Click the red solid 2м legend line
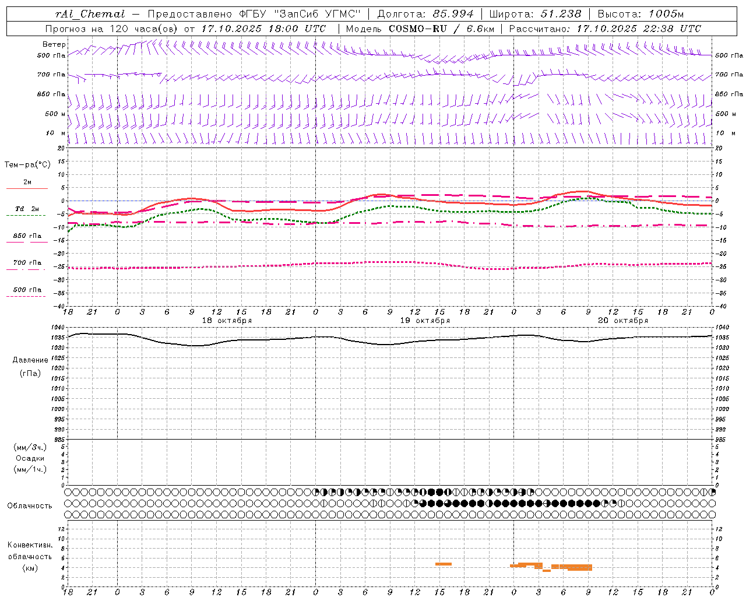 pyautogui.click(x=27, y=189)
